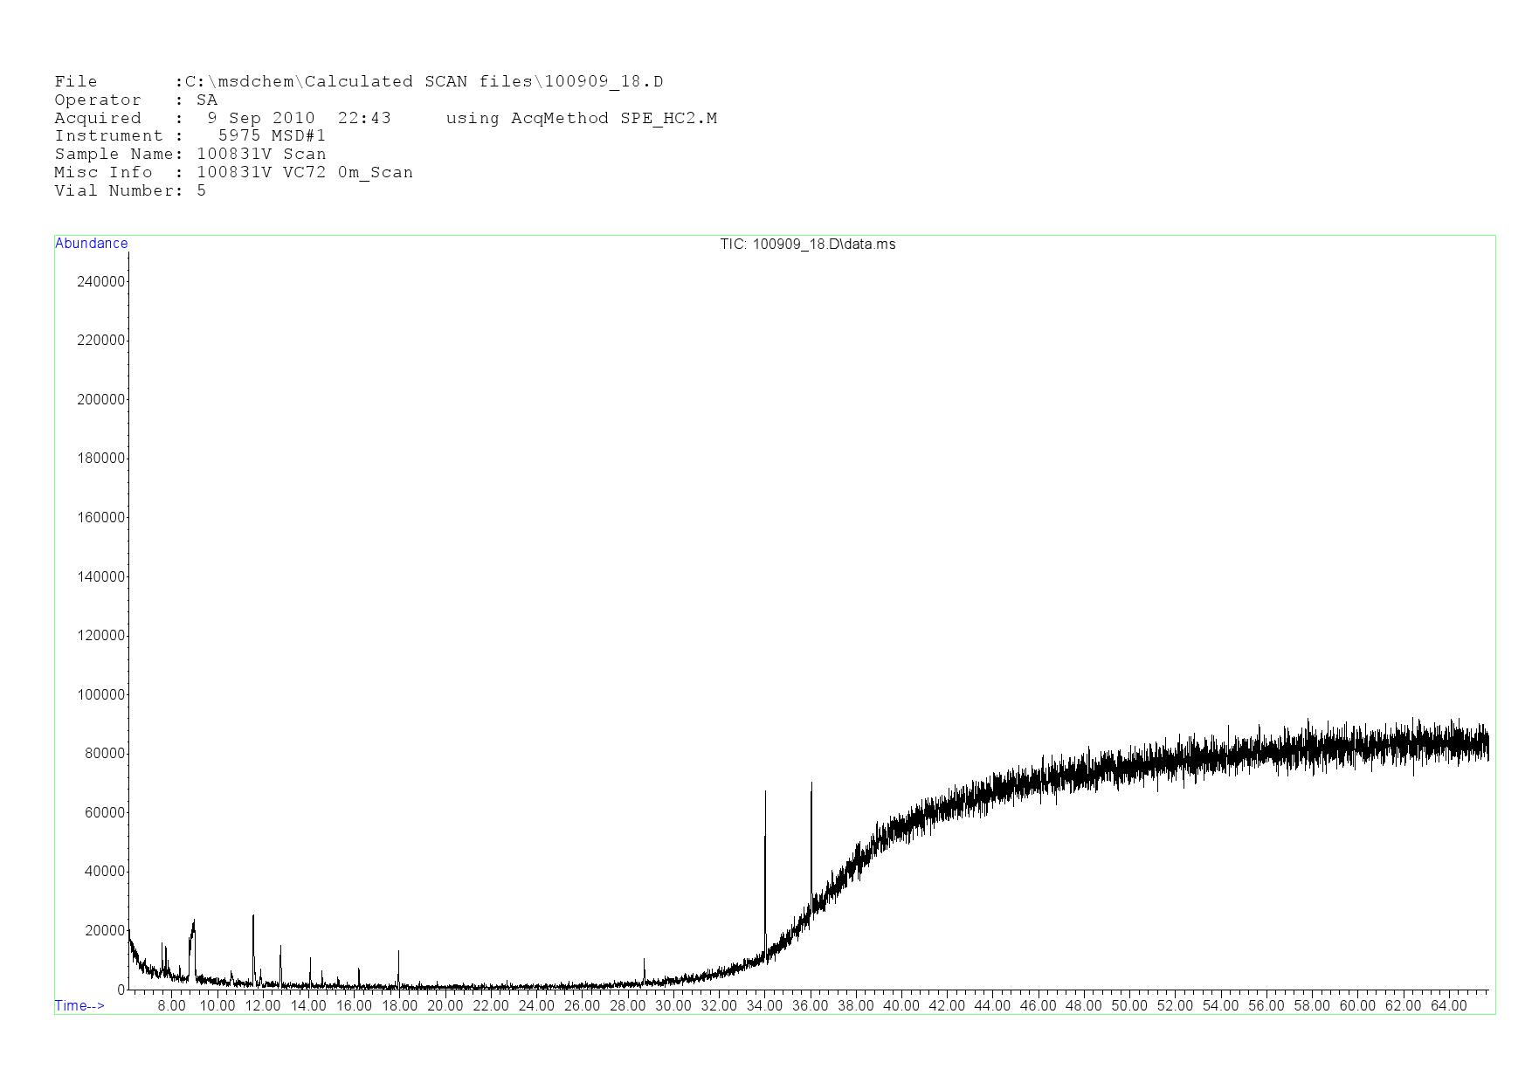Click the Instrument value 5975 MSD#1
The height and width of the screenshot is (1083, 1532).
point(272,135)
